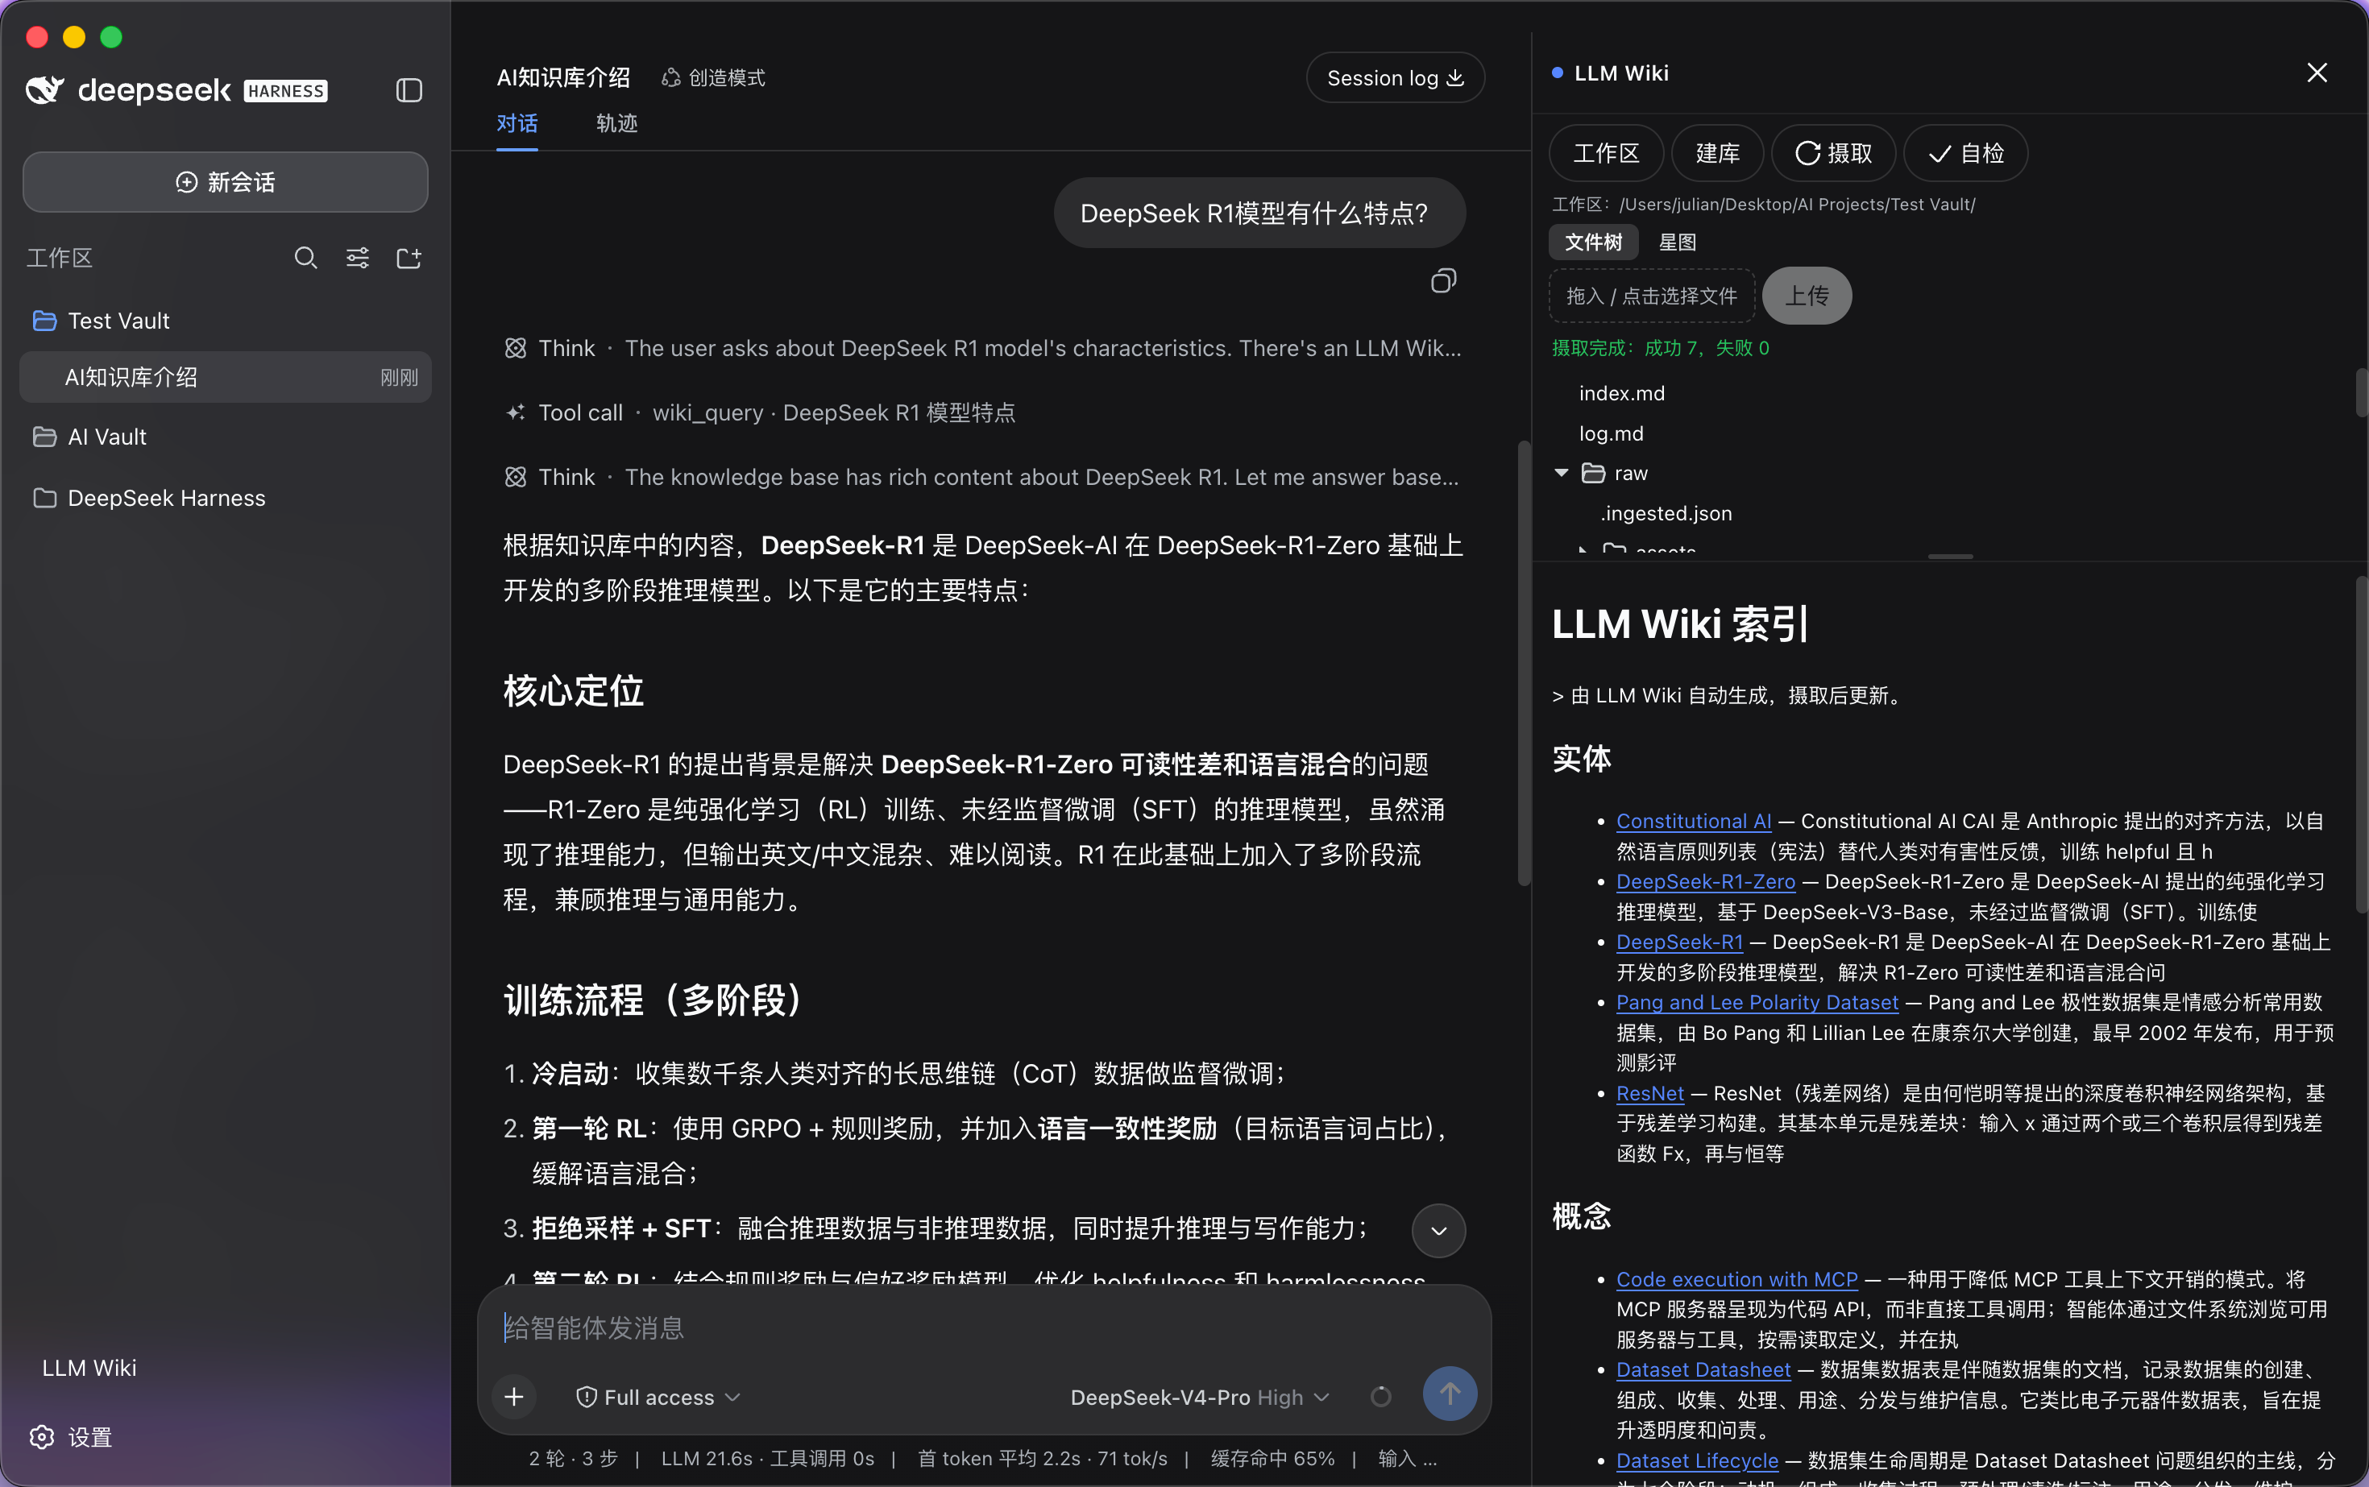Click the LLM 21.6s · 工具调用 0s status entry

[x=767, y=1457]
